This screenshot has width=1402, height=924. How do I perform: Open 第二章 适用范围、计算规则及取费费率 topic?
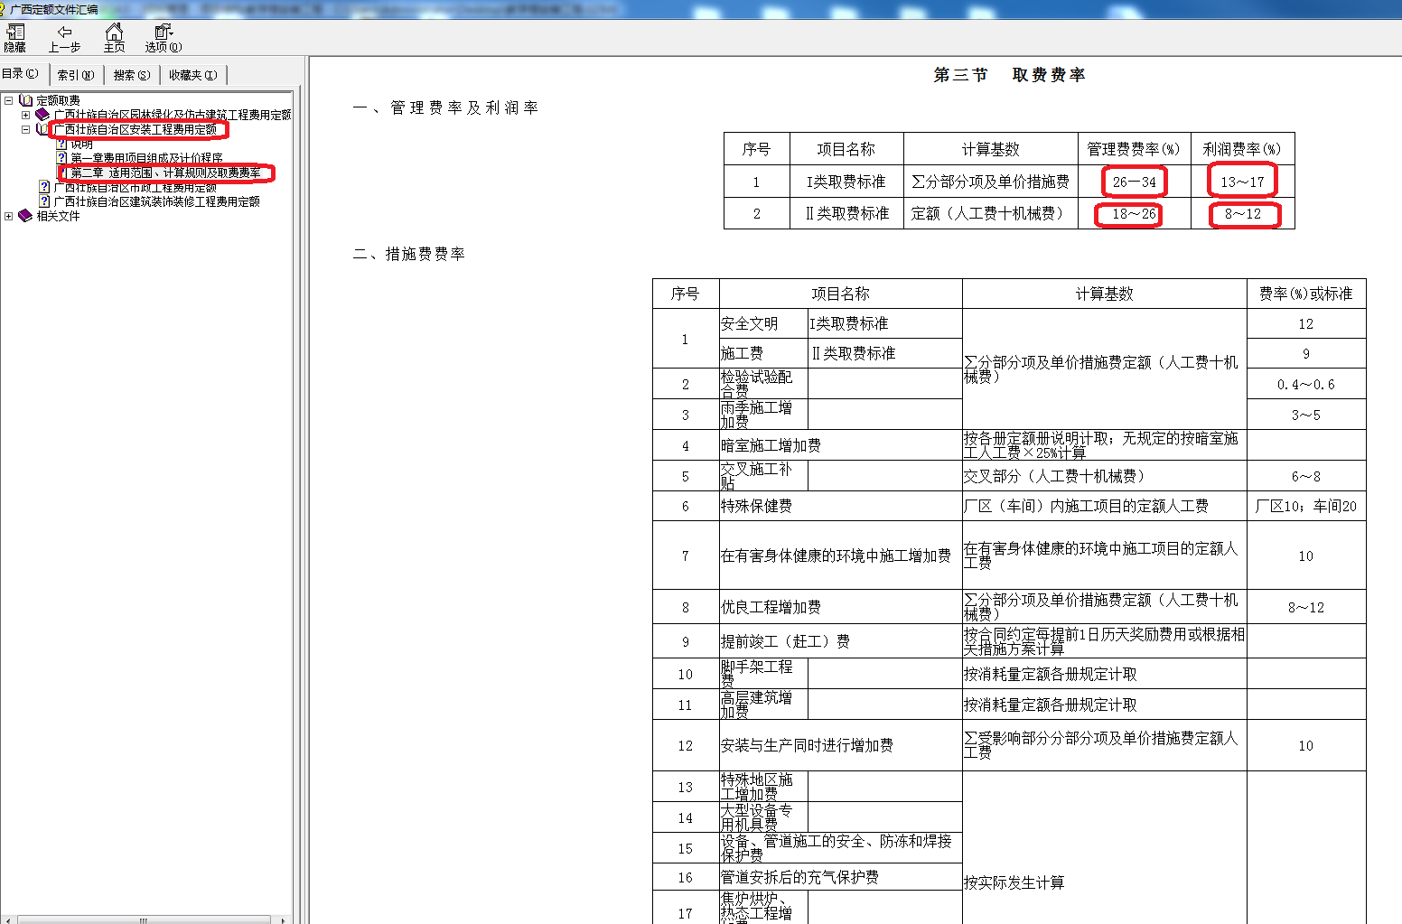point(165,173)
